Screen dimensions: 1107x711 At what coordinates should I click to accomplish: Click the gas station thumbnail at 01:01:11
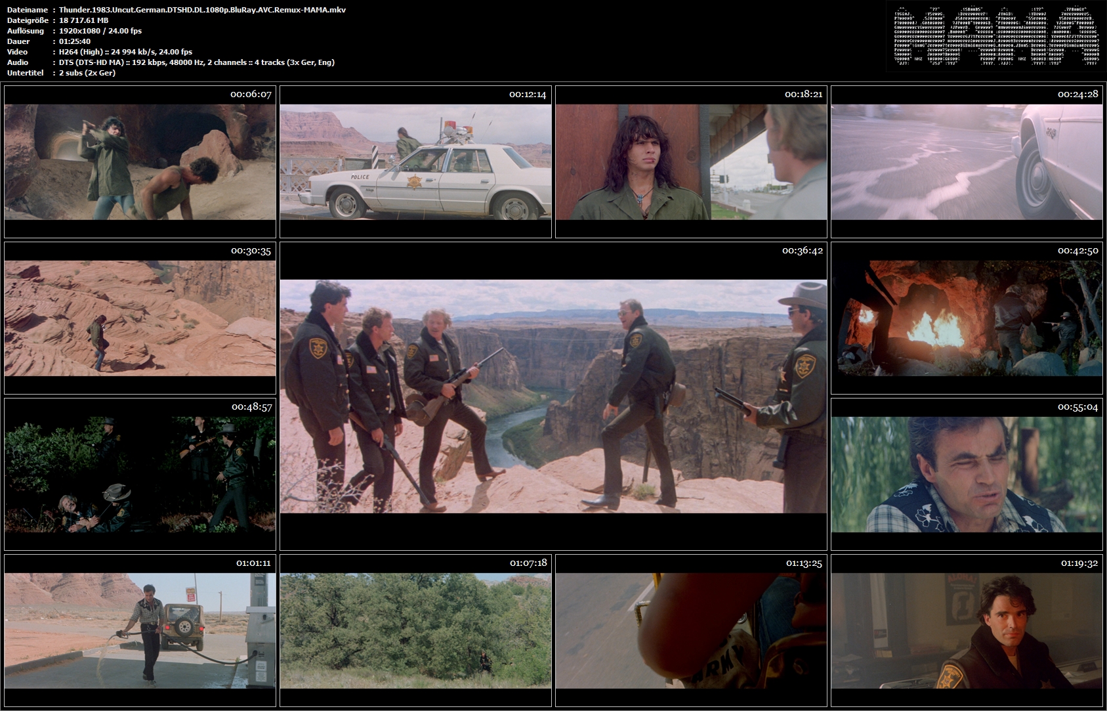[140, 630]
